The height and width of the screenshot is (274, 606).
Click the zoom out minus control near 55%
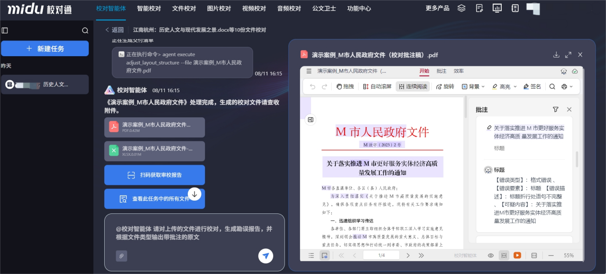(551, 255)
